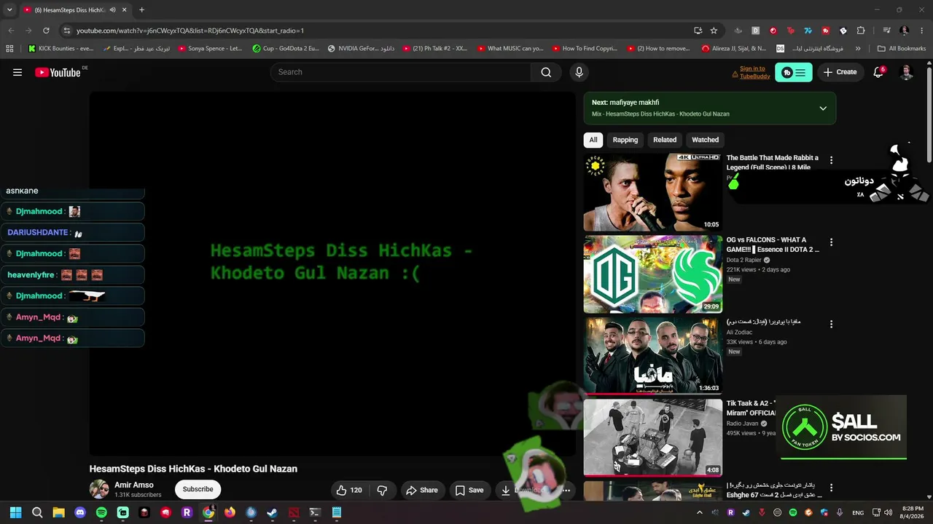Viewport: 933px width, 524px height.
Task: Open more options for Eshghe 67 video
Action: tap(831, 488)
